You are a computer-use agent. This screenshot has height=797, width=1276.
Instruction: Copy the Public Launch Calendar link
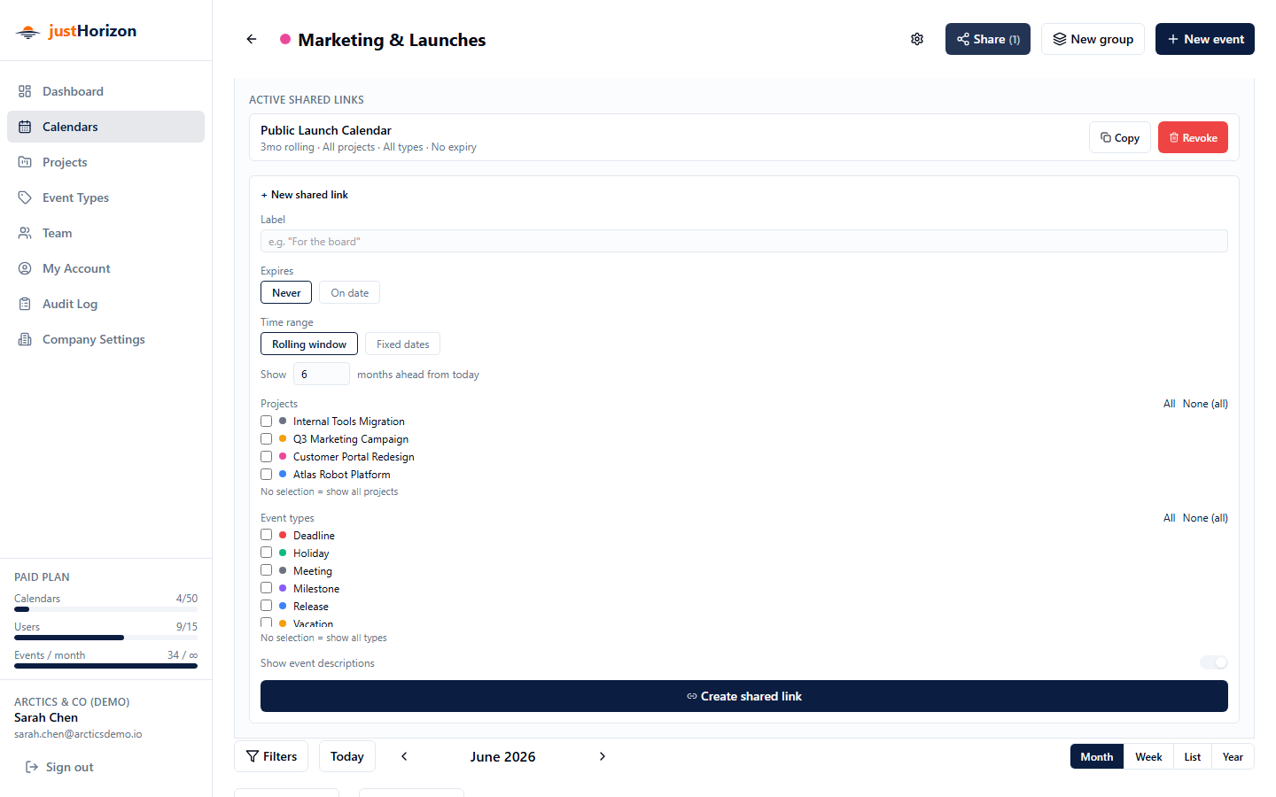click(1120, 137)
